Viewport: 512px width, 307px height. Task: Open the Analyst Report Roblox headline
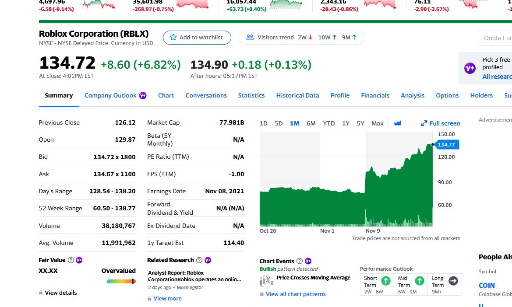coord(194,276)
